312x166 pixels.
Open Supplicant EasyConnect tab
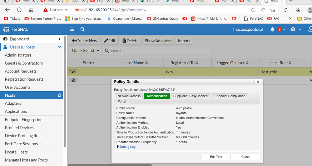tap(191, 96)
